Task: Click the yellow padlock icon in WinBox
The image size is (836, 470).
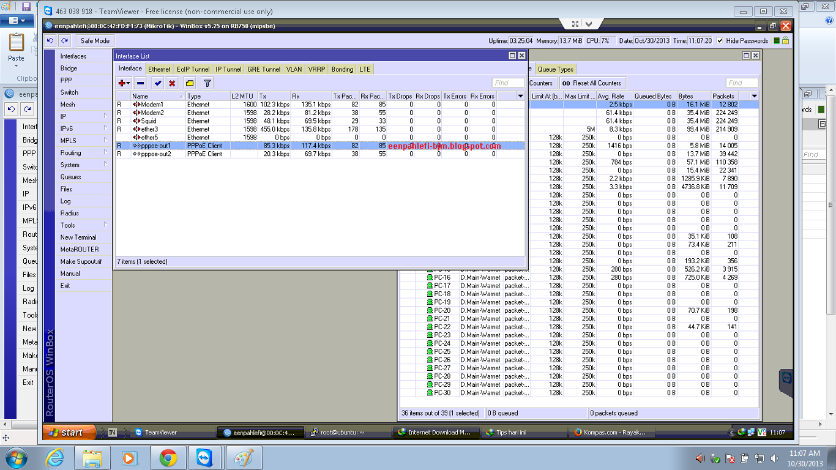Action: [785, 40]
